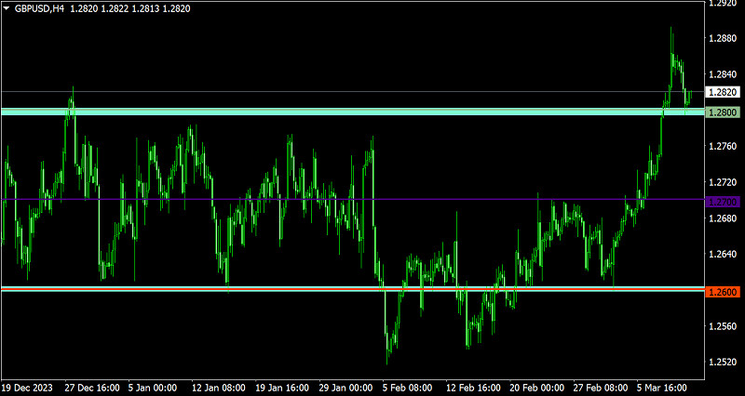Click the 1.2520 price scale value
Screen dimensions: 745x396
point(722,363)
